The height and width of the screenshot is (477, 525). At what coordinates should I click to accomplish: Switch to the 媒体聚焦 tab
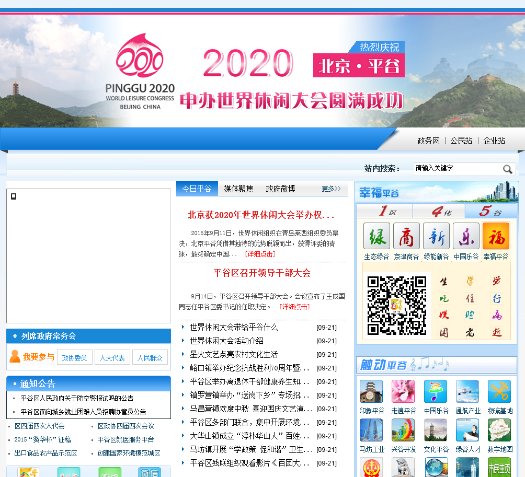239,189
